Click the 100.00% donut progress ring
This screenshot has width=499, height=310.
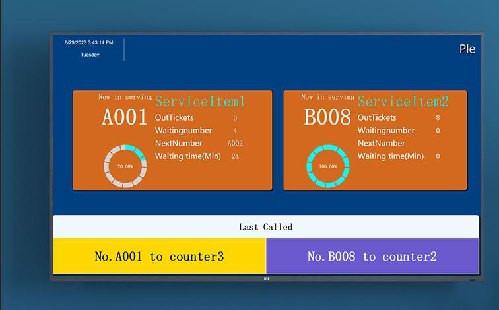click(328, 166)
